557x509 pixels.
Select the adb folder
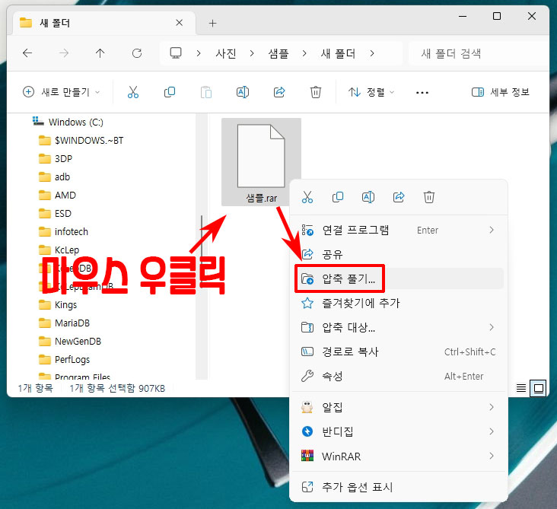pyautogui.click(x=54, y=177)
